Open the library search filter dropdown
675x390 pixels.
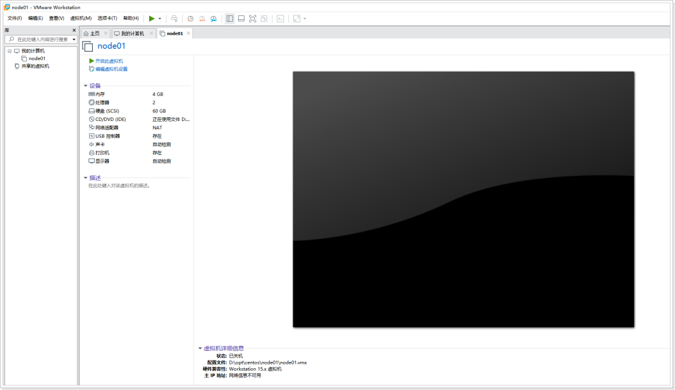(x=74, y=40)
